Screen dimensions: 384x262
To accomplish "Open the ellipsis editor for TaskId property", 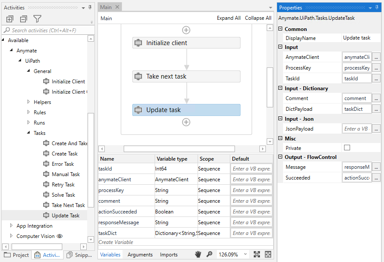I will (x=376, y=78).
